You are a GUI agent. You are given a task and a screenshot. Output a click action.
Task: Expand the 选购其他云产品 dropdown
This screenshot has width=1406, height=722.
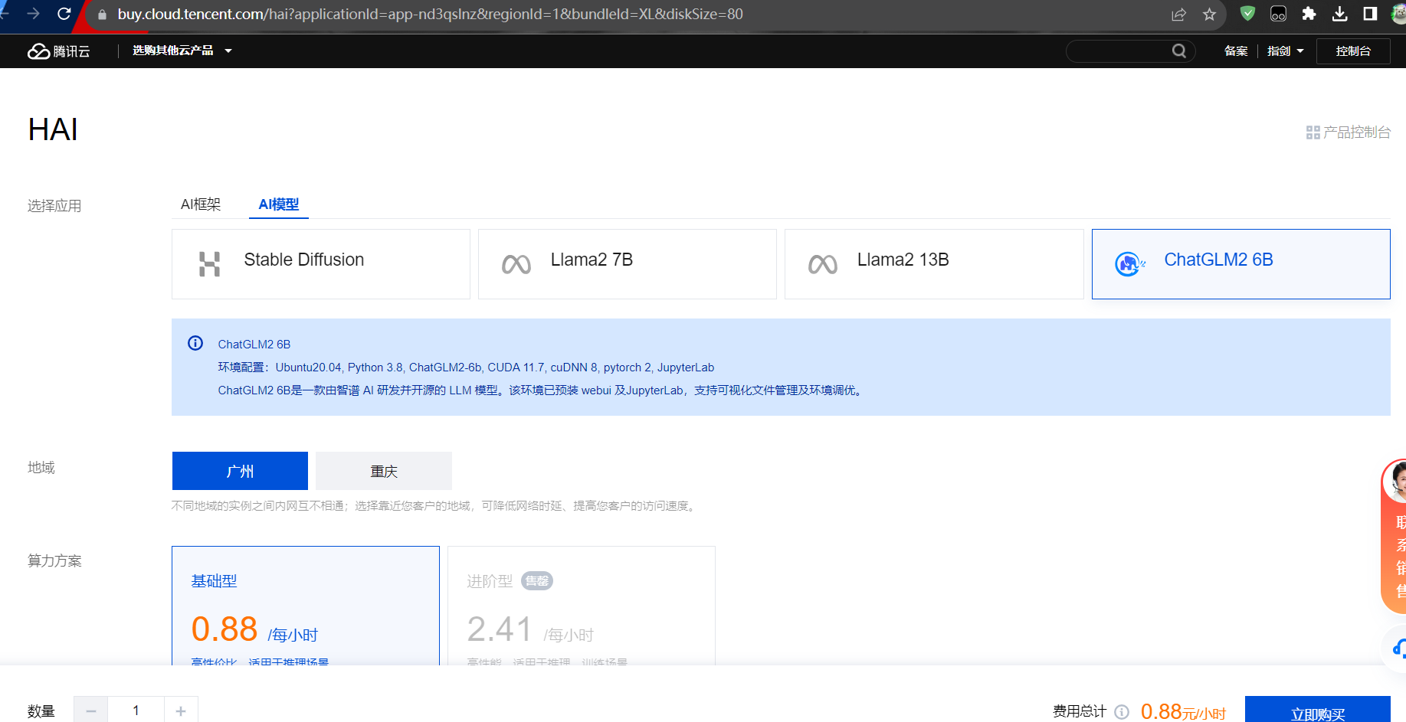(182, 51)
